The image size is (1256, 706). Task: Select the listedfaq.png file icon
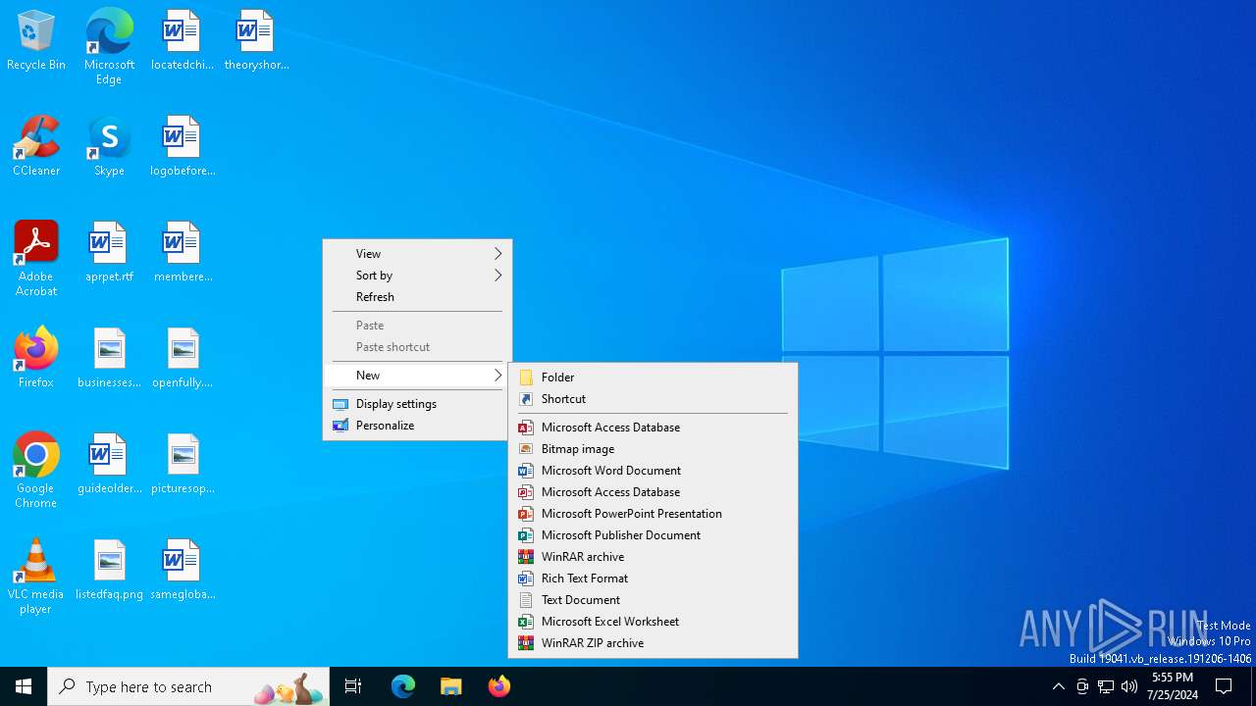[x=109, y=571]
